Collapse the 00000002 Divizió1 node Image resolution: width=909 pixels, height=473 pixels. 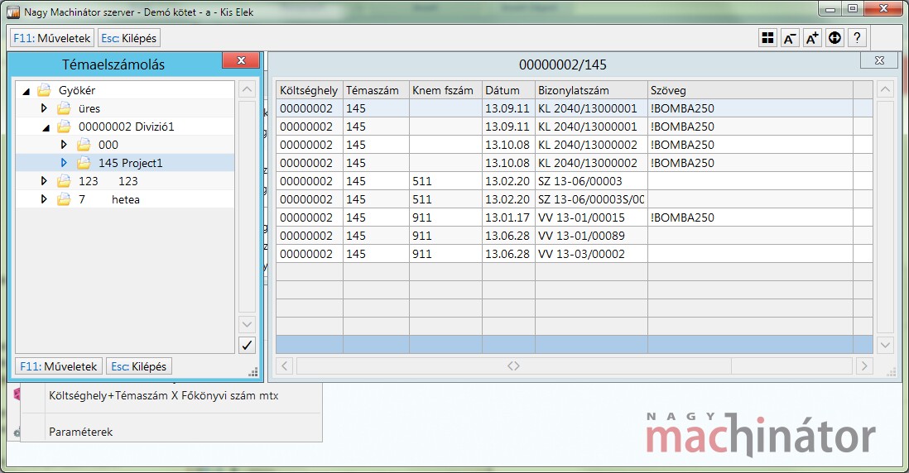coord(46,127)
